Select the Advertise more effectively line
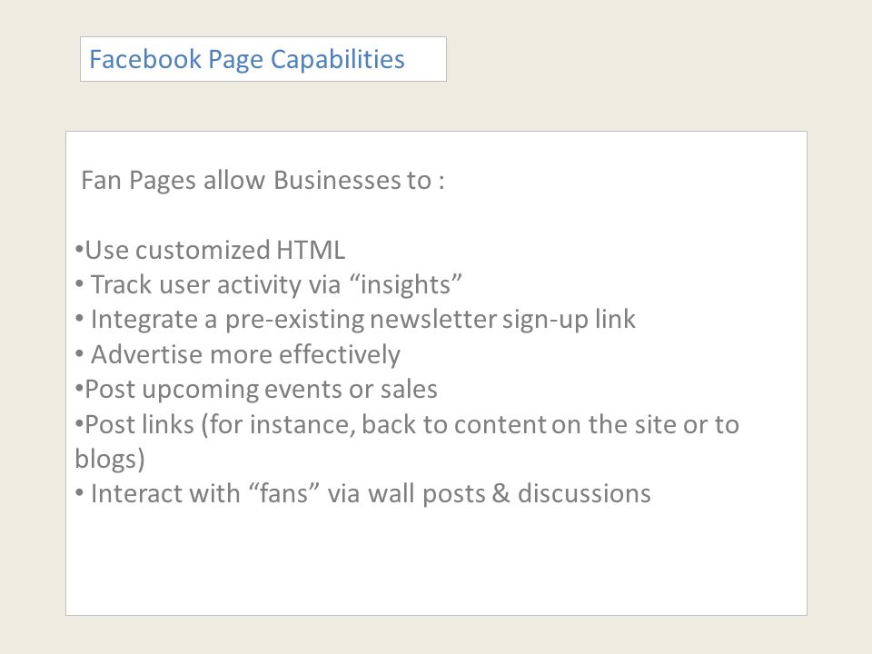Image resolution: width=872 pixels, height=654 pixels. point(237,355)
